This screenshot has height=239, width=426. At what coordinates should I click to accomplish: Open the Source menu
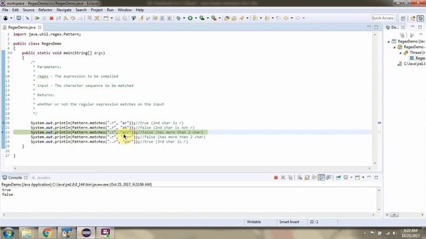(29, 10)
